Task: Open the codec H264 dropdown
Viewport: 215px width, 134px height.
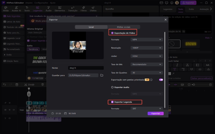Action: click(x=147, y=56)
